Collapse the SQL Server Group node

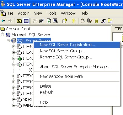[8, 41]
